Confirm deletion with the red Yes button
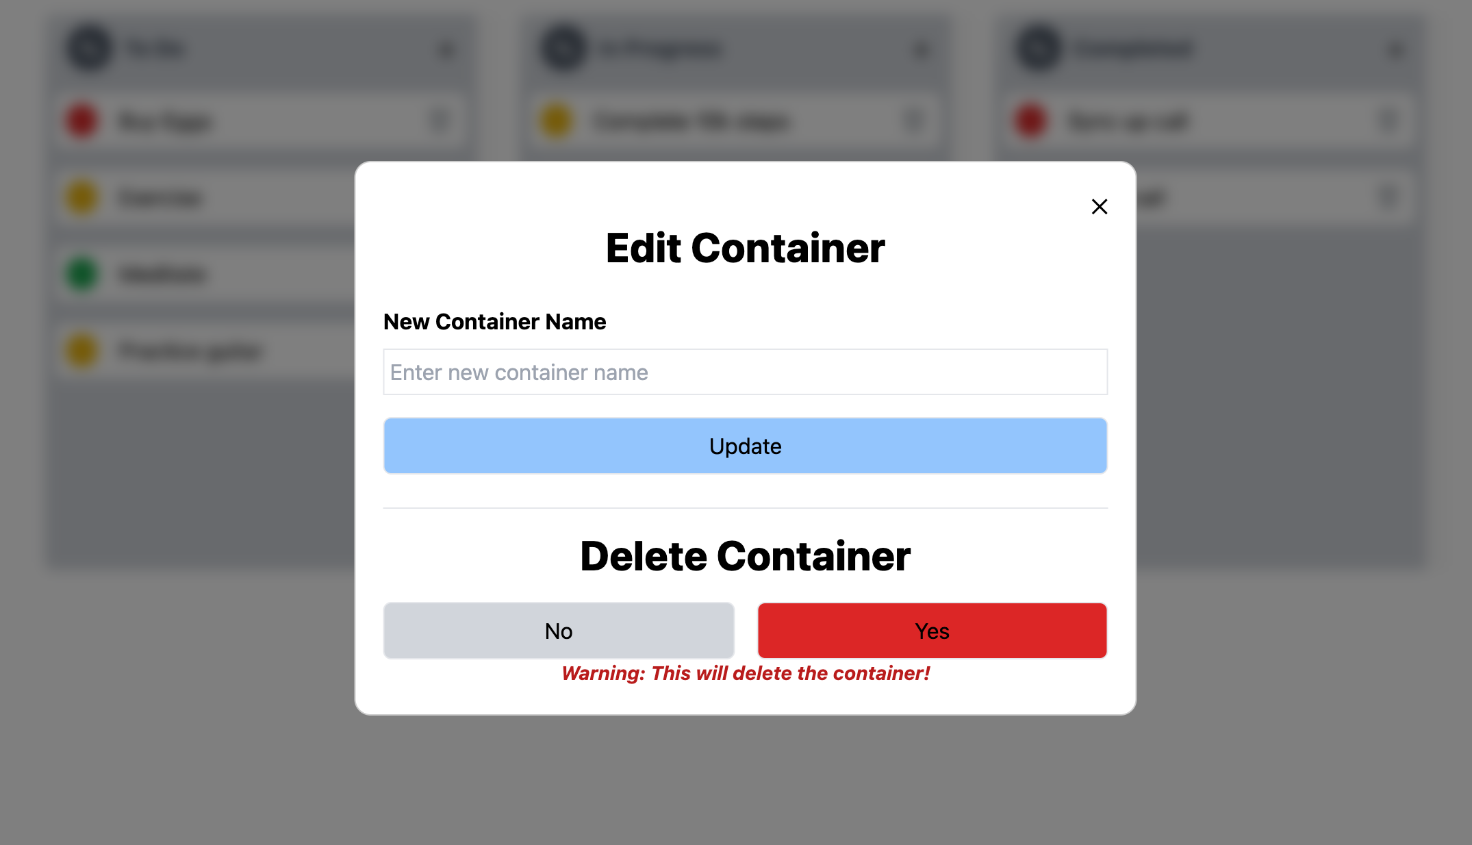1472x845 pixels. coord(932,631)
